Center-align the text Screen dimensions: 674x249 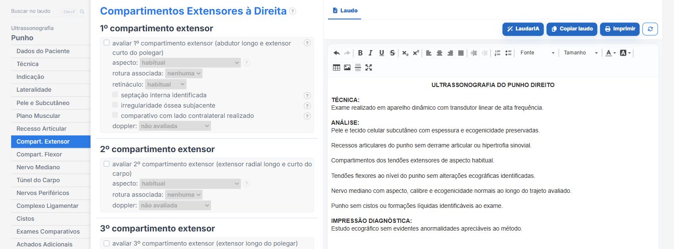tap(439, 53)
